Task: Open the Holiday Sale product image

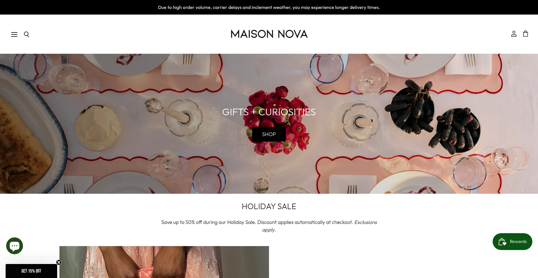Action: pos(164,262)
